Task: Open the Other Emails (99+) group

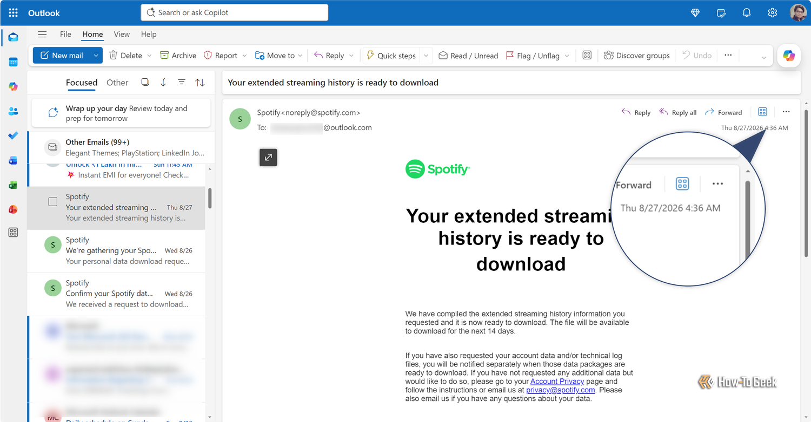Action: pos(121,147)
